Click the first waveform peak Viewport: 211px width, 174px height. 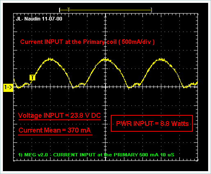(x=50, y=60)
